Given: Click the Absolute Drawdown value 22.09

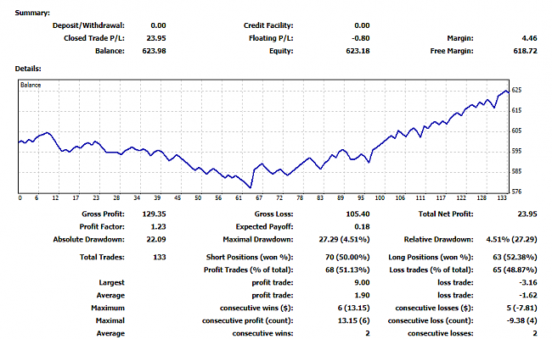Looking at the screenshot, I should [156, 239].
